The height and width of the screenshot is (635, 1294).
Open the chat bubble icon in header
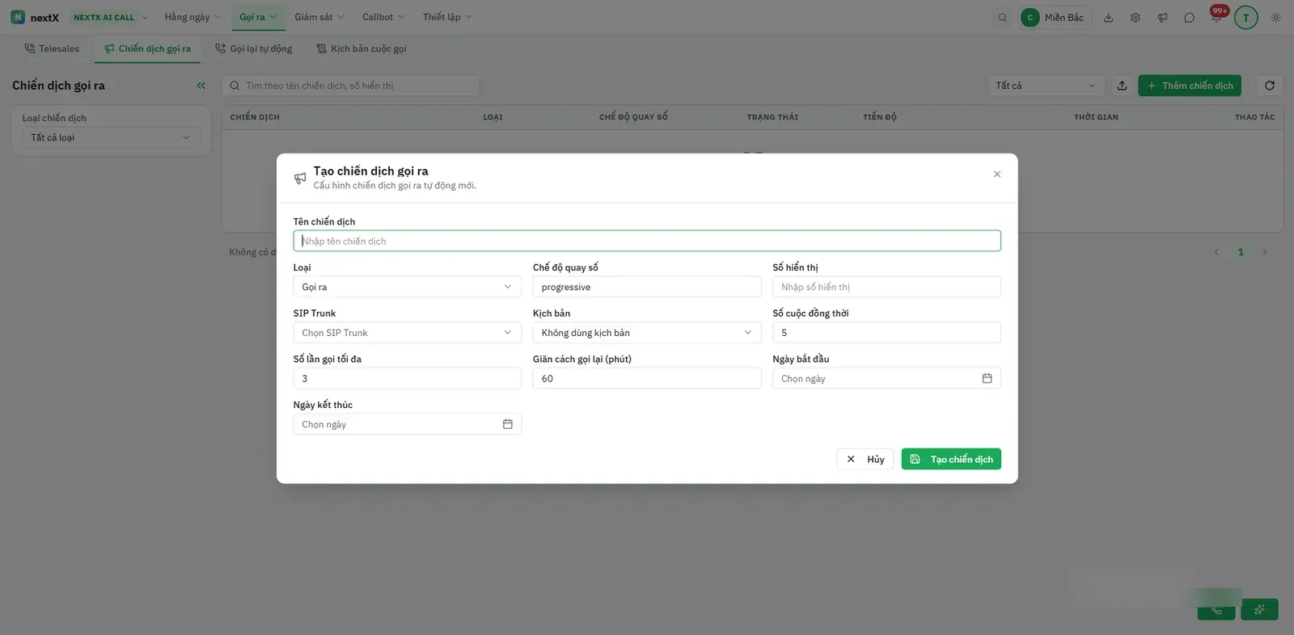tap(1189, 18)
